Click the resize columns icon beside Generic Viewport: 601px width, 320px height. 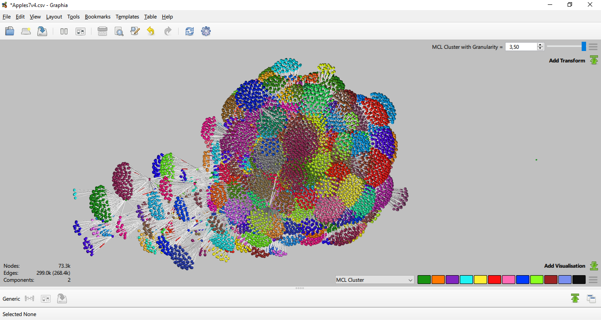click(29, 299)
